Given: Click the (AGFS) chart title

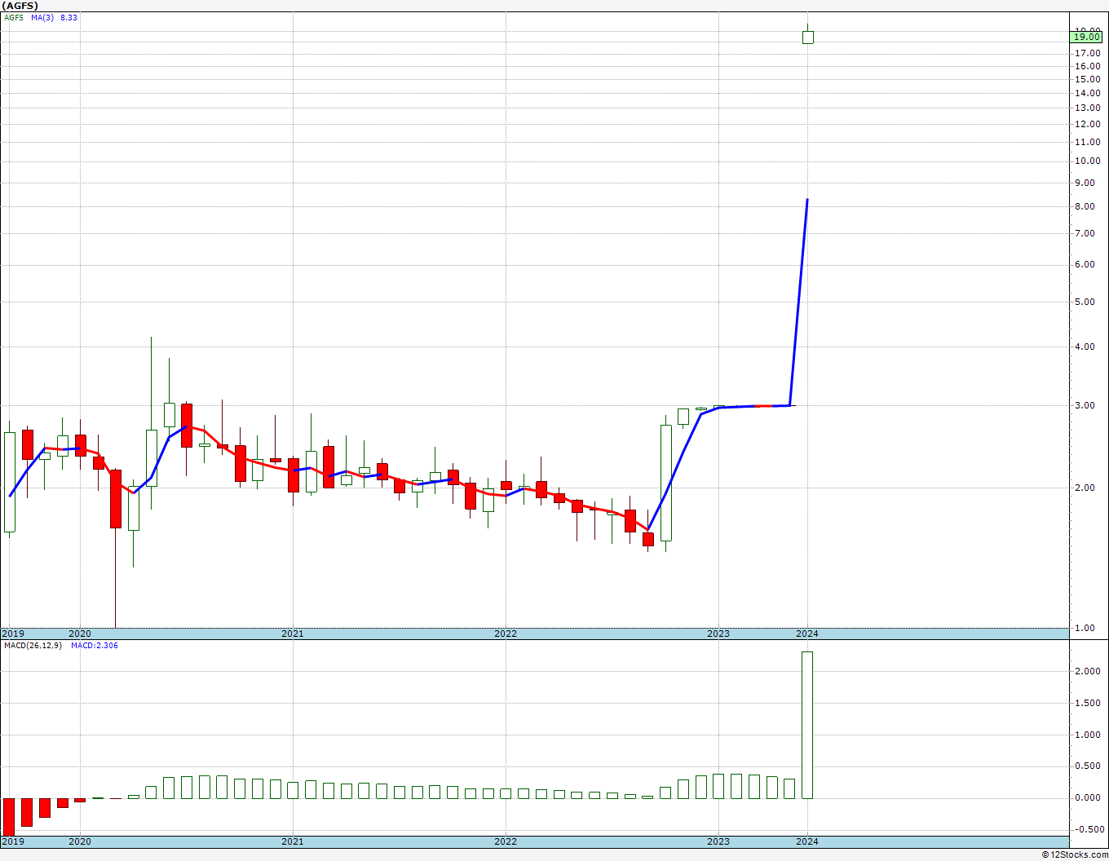Looking at the screenshot, I should click(x=20, y=6).
